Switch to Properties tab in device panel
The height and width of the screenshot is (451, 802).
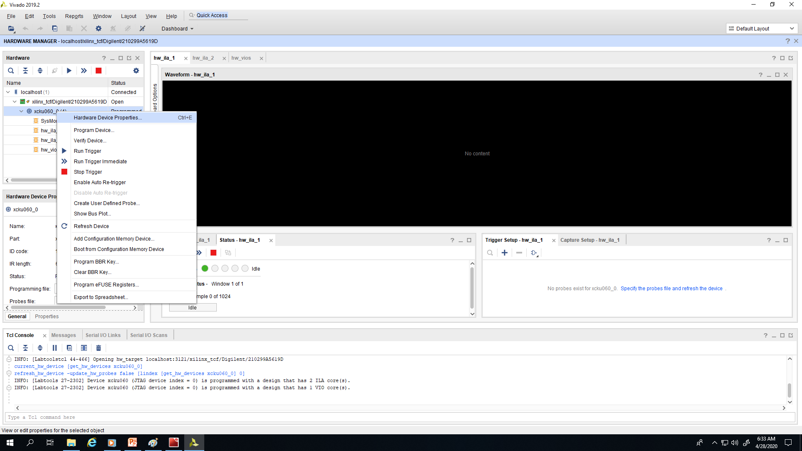(x=47, y=317)
